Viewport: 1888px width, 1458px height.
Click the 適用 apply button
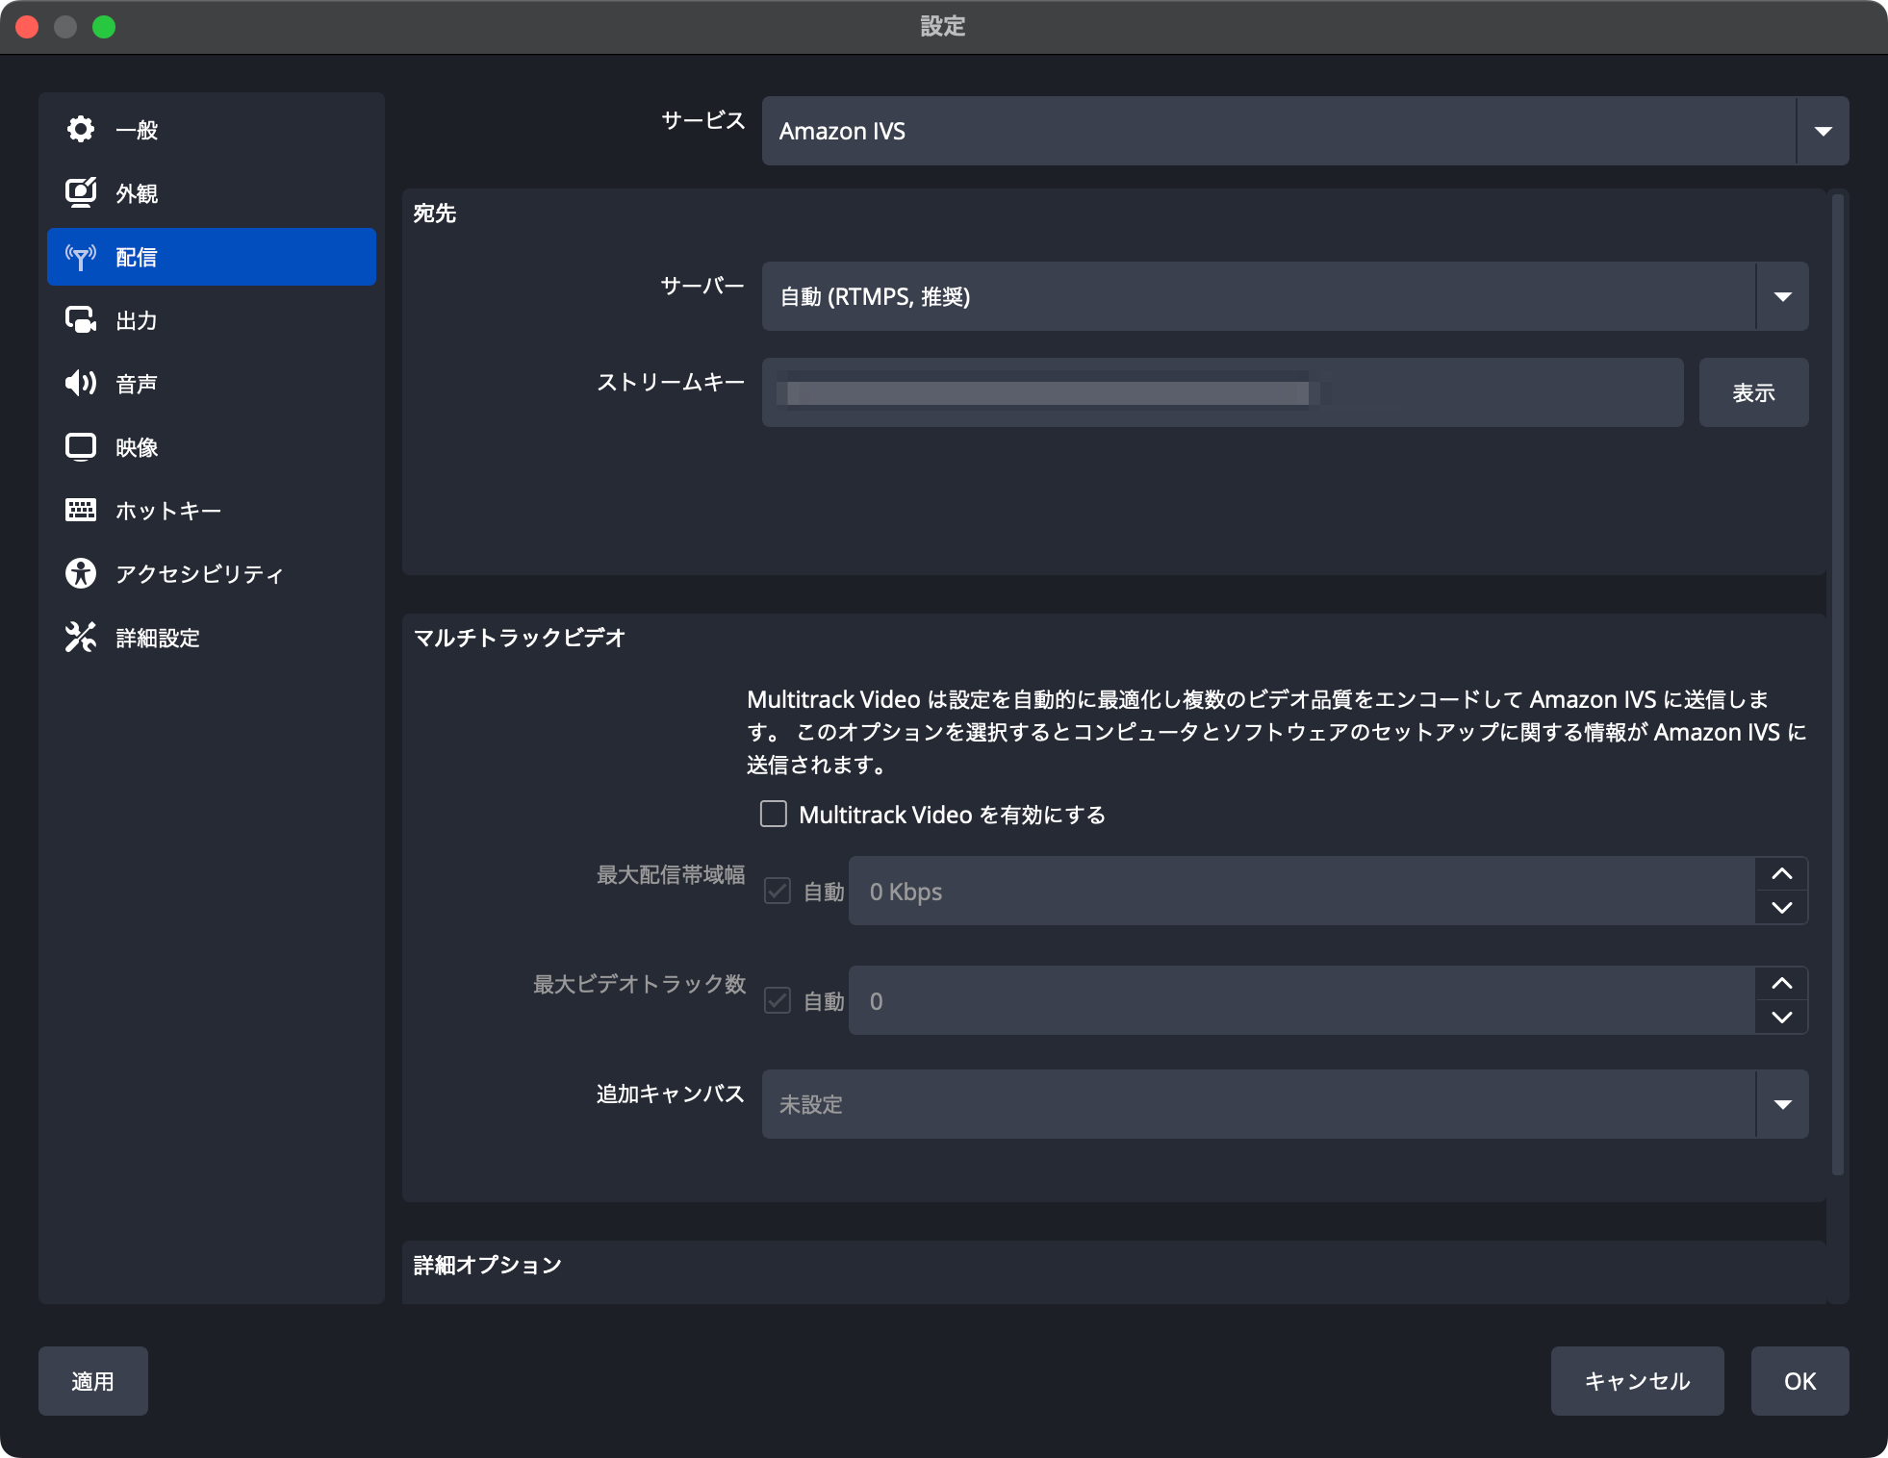(x=93, y=1381)
